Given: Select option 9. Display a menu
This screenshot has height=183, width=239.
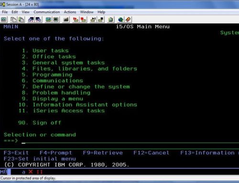Looking at the screenshot, I should [53, 99].
